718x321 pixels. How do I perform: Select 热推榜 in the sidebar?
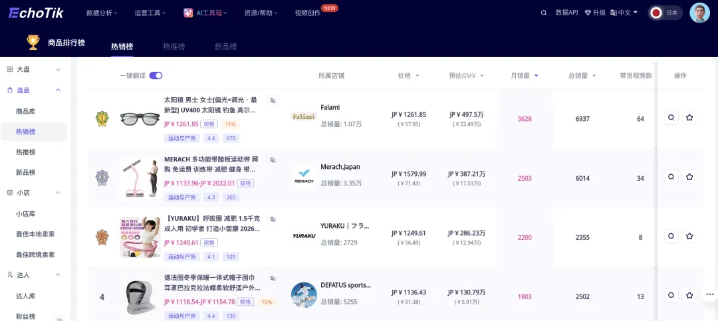click(x=26, y=152)
